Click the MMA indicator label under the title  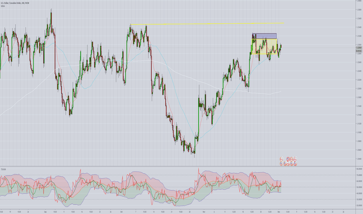point(3,6)
